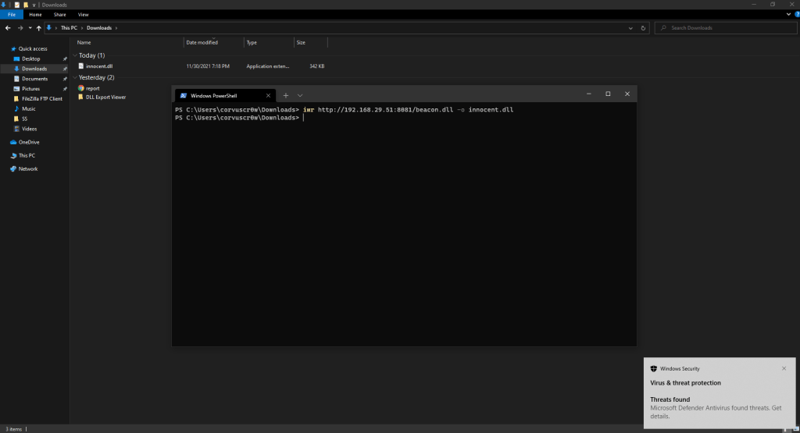Screen dimensions: 800x433
Task: Switch to the View ribbon tab
Action: [83, 15]
